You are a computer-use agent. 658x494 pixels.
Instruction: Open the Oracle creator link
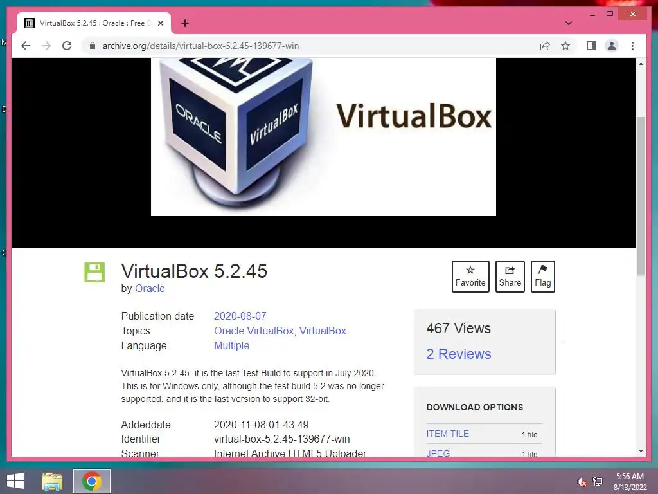tap(150, 289)
